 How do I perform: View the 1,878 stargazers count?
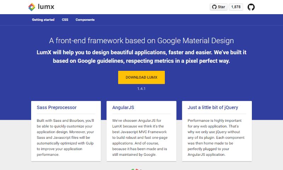[236, 7]
